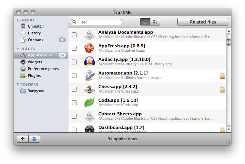The height and width of the screenshot is (164, 245).
Task: Select the Chess.app [2.4.2] name
Action: [118, 86]
